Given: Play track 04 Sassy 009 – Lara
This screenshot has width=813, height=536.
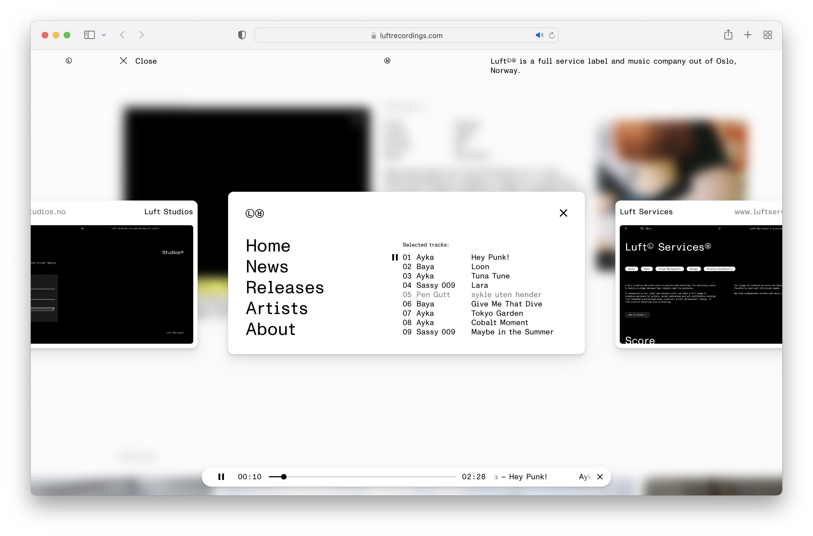Looking at the screenshot, I should pos(478,285).
